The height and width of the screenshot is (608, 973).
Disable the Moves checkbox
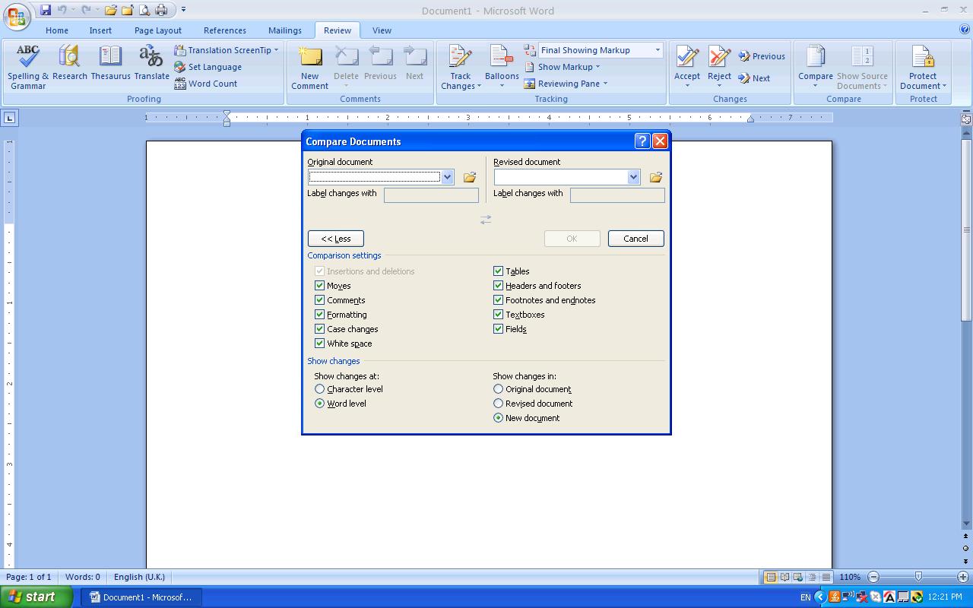(x=319, y=285)
